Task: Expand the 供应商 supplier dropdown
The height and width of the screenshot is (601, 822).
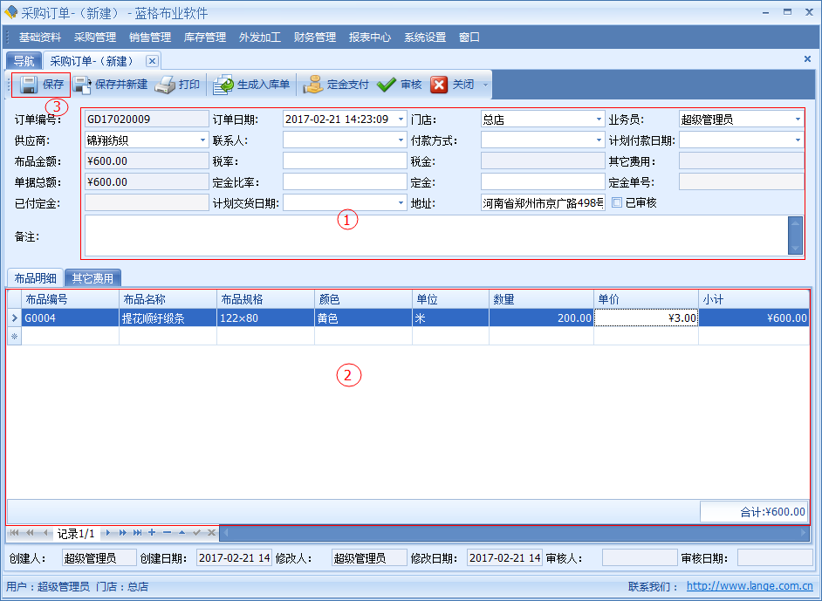Action: coord(202,140)
